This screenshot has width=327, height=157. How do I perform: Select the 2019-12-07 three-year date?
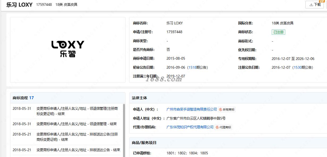[x=176, y=76]
